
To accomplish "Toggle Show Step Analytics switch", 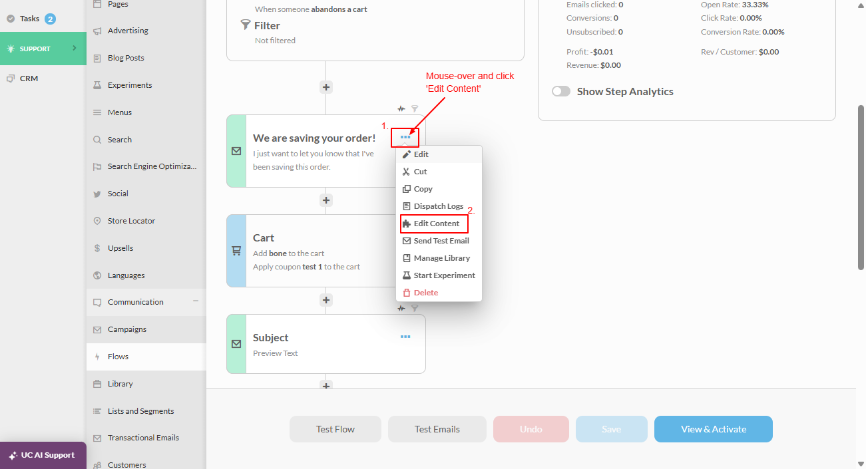I will point(561,92).
